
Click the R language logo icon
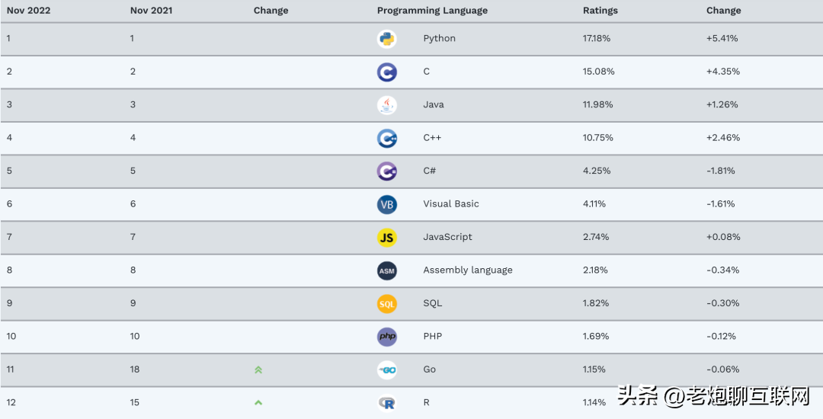[386, 403]
